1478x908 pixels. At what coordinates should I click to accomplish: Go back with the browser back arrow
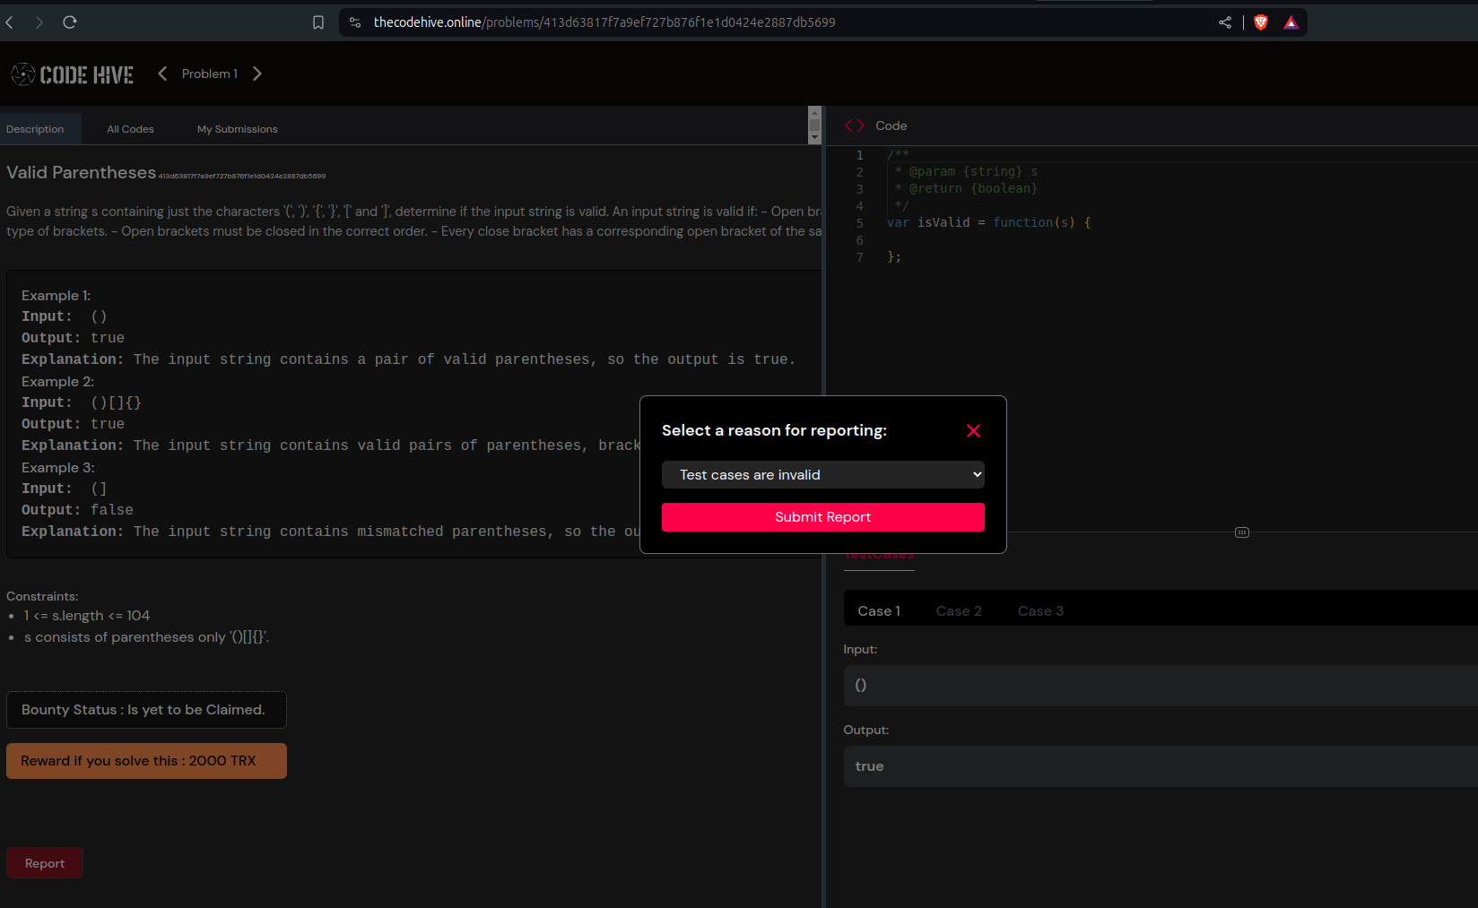point(10,22)
